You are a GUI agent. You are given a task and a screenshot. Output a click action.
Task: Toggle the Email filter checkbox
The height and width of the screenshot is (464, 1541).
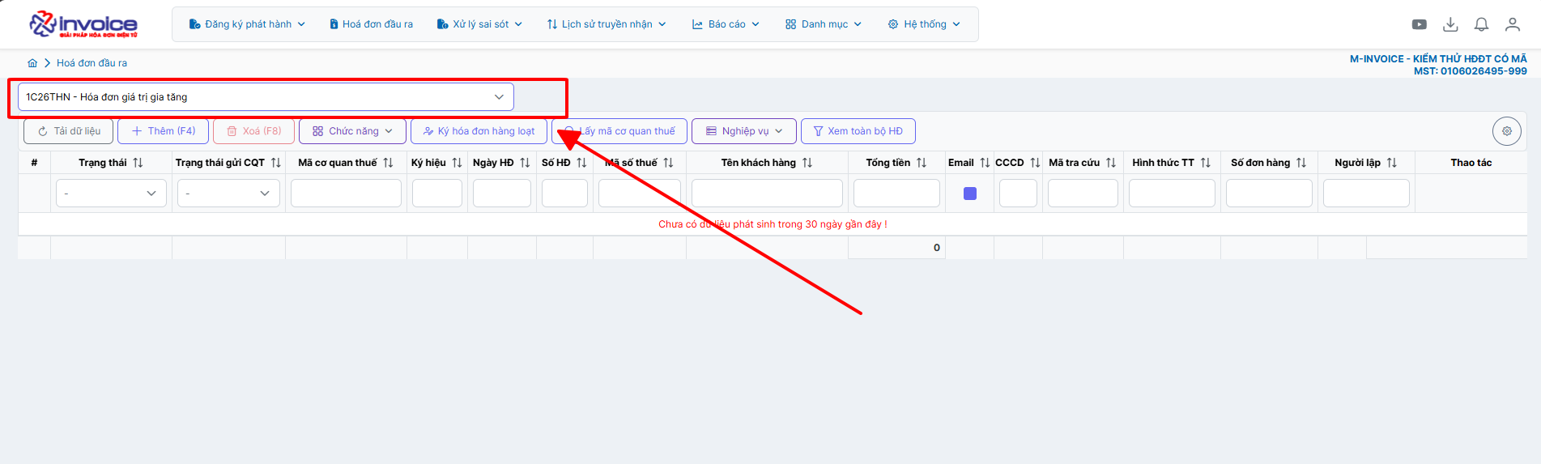(969, 194)
